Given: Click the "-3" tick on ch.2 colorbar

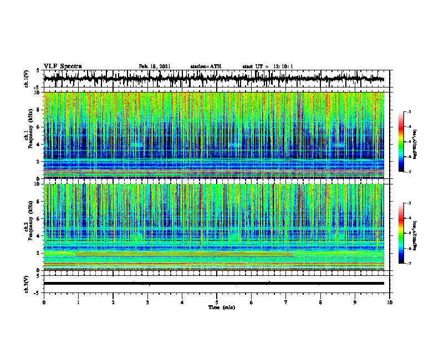Looking at the screenshot, I should (x=409, y=203).
